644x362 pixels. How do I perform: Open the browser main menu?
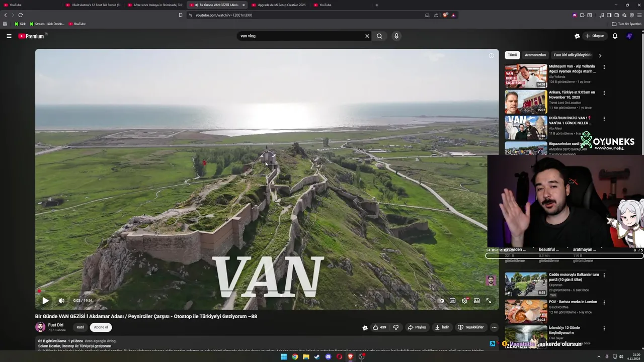coord(639,15)
